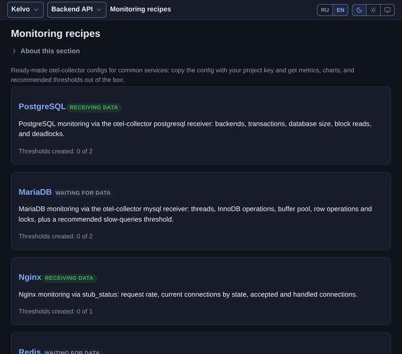Click MariaDB Thresholds created: 0 of 2
This screenshot has height=354, width=402.
click(x=56, y=237)
